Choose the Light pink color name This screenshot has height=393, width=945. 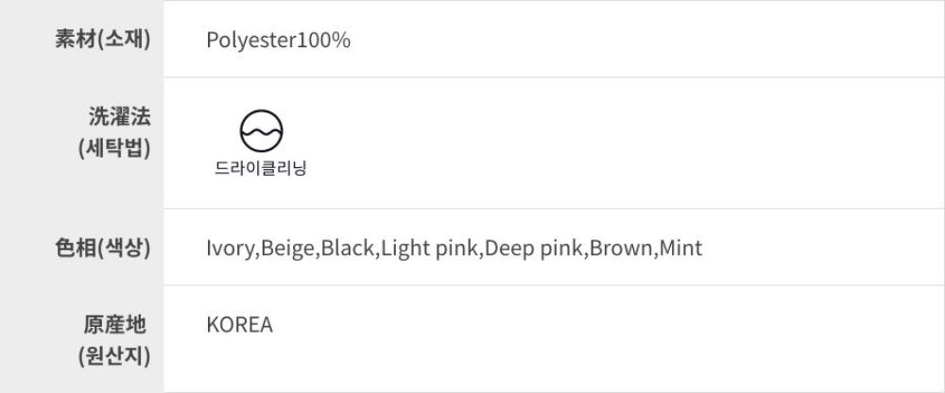[x=431, y=248]
